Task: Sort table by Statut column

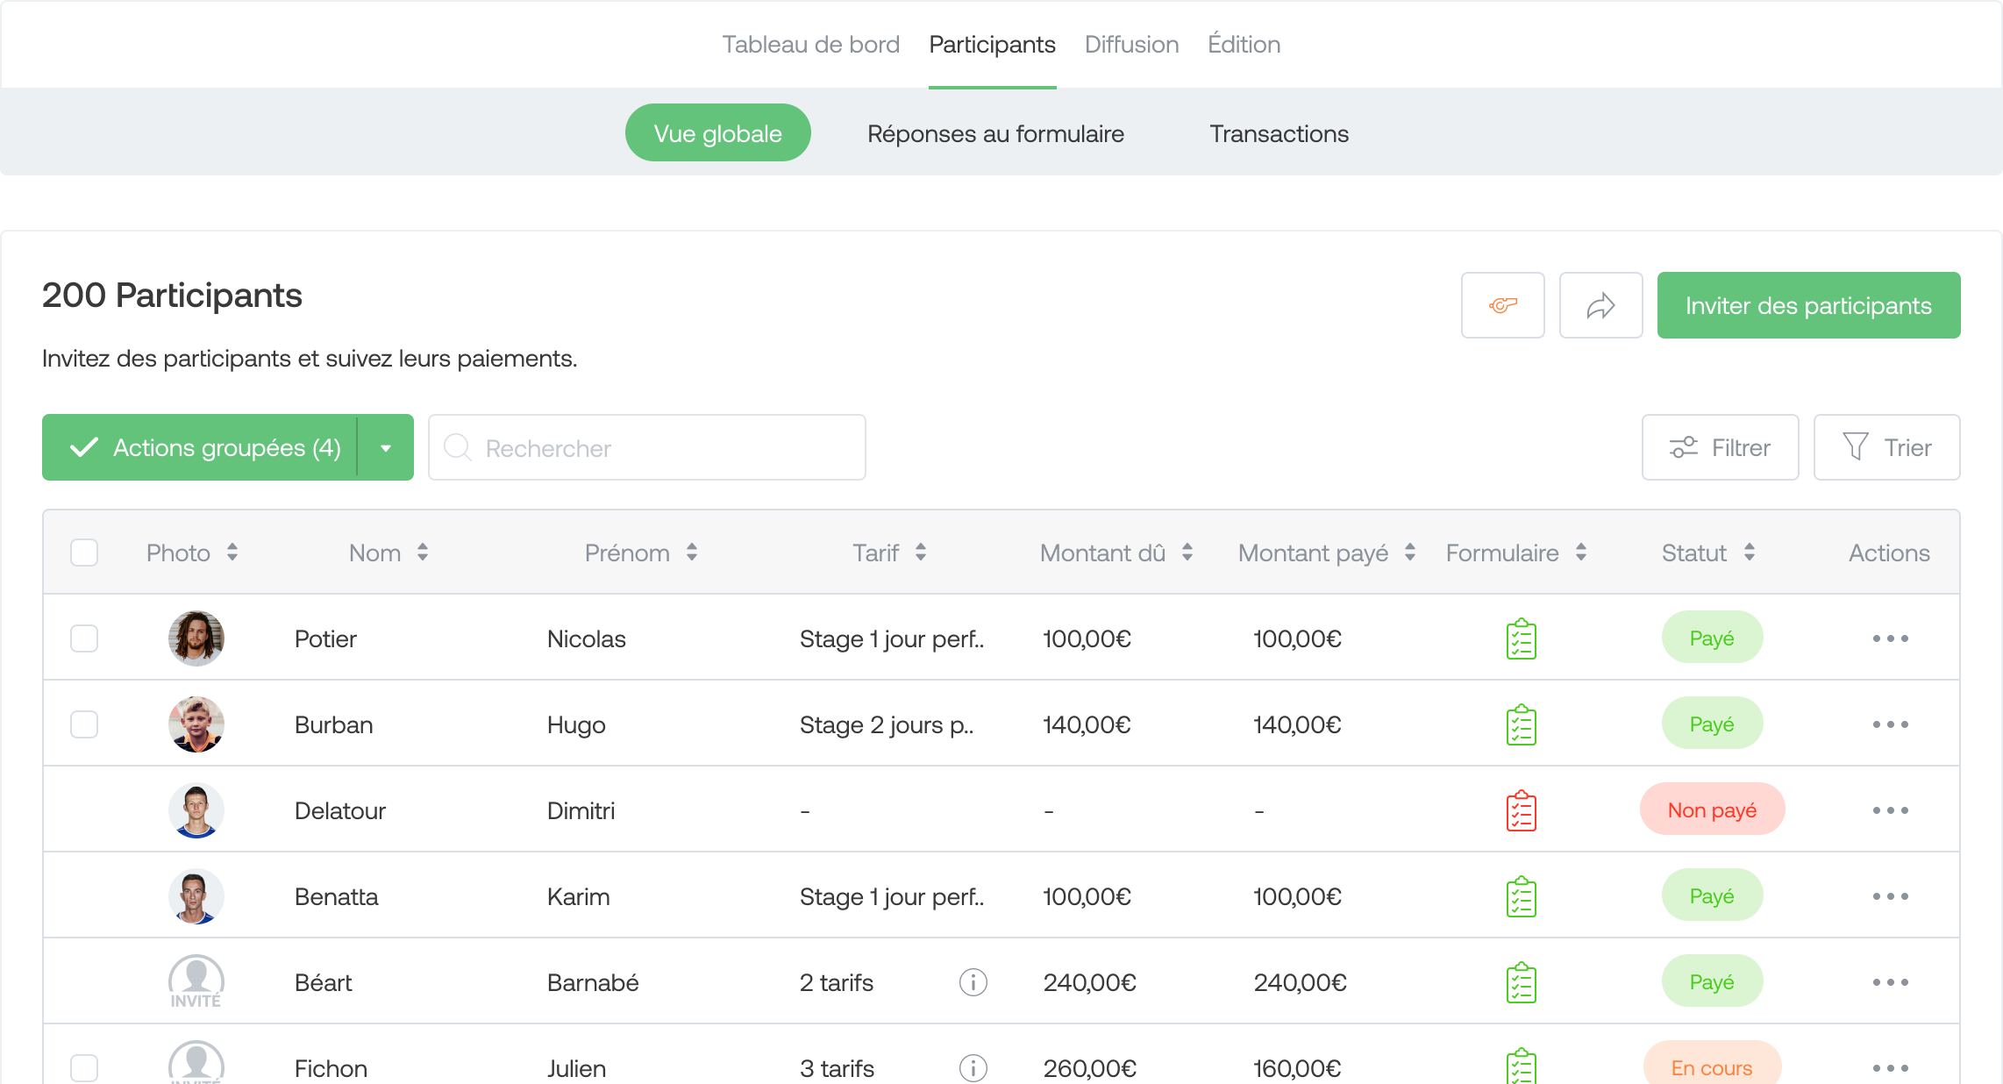Action: 1749,553
